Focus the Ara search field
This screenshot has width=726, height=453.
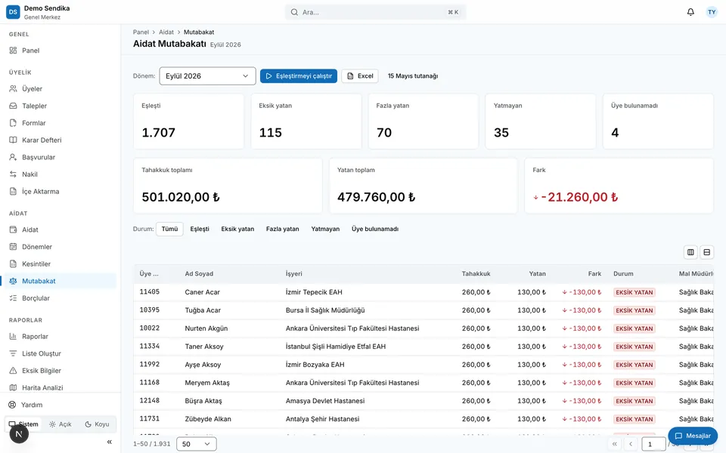(376, 12)
